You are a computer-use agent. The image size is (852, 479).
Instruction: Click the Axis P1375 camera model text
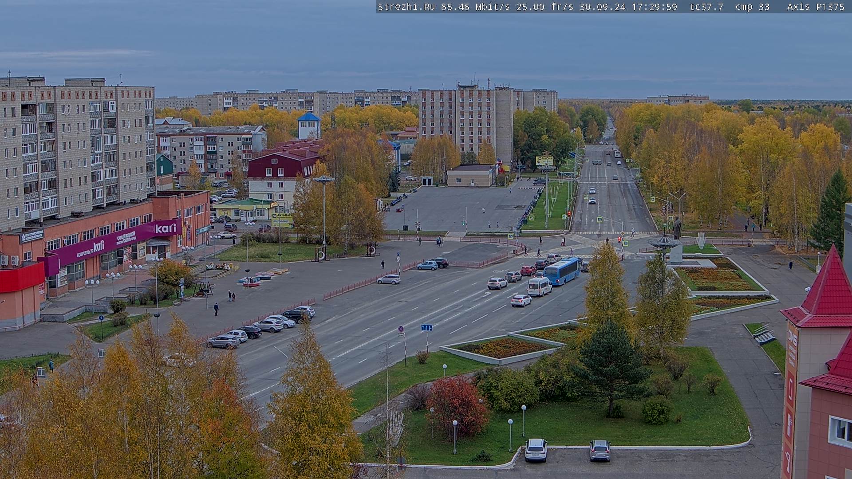(816, 7)
